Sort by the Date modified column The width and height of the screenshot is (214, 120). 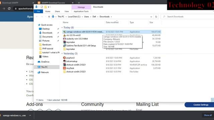[112, 22]
